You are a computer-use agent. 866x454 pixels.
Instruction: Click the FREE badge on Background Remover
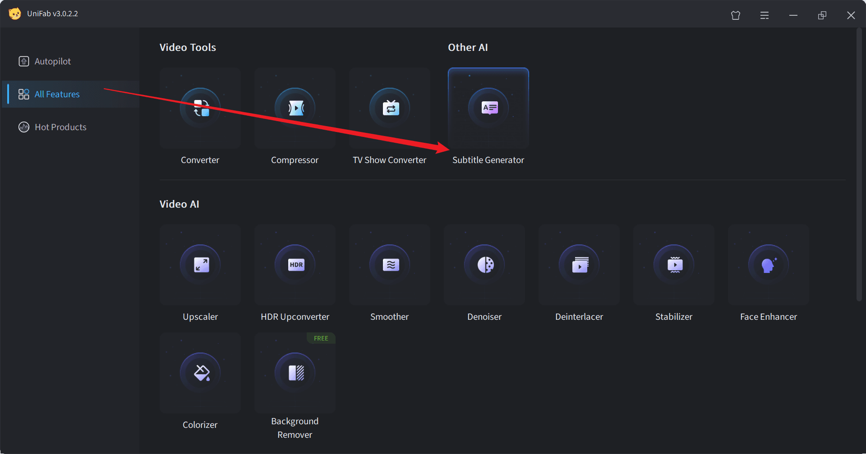click(321, 338)
